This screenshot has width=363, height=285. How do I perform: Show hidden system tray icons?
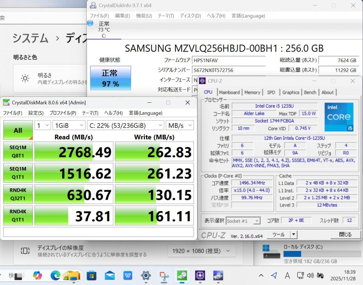pos(261,276)
